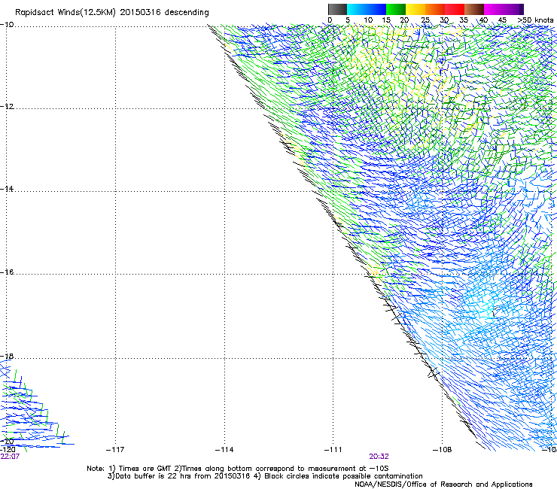Click the '-111' longitude axis label
Image resolution: width=557 pixels, height=489 pixels.
click(x=333, y=450)
